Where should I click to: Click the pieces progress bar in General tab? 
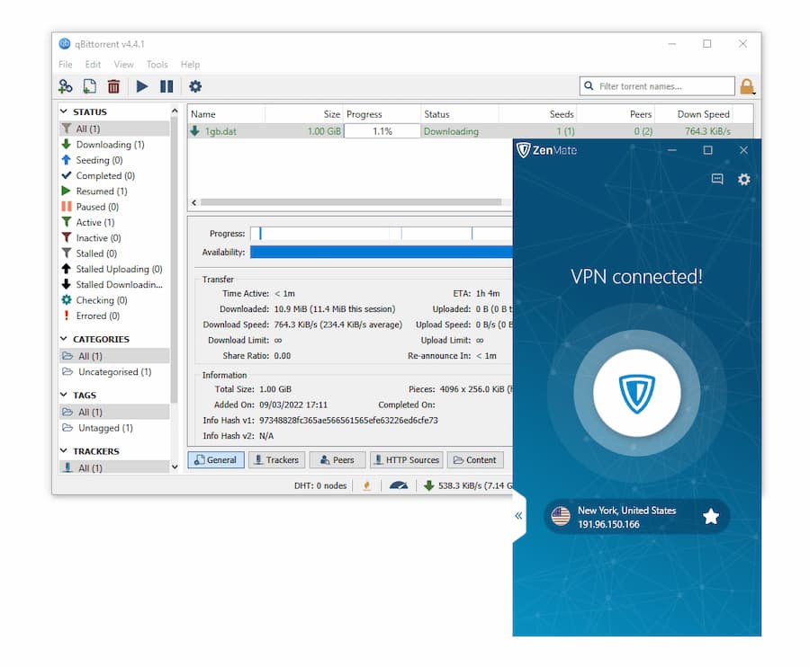(x=382, y=234)
